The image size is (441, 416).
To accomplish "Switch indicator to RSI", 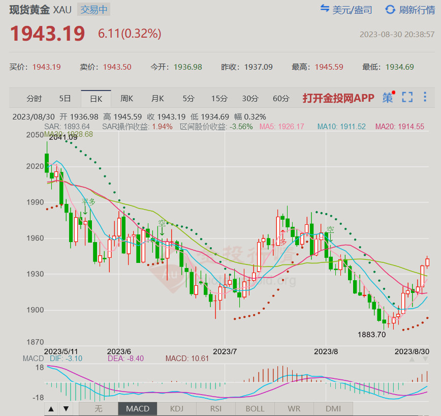I will click(216, 409).
